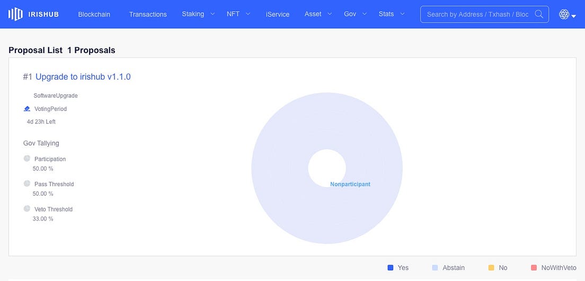Image resolution: width=585 pixels, height=281 pixels.
Task: Click the Participation 50.00 % value
Action: click(43, 169)
